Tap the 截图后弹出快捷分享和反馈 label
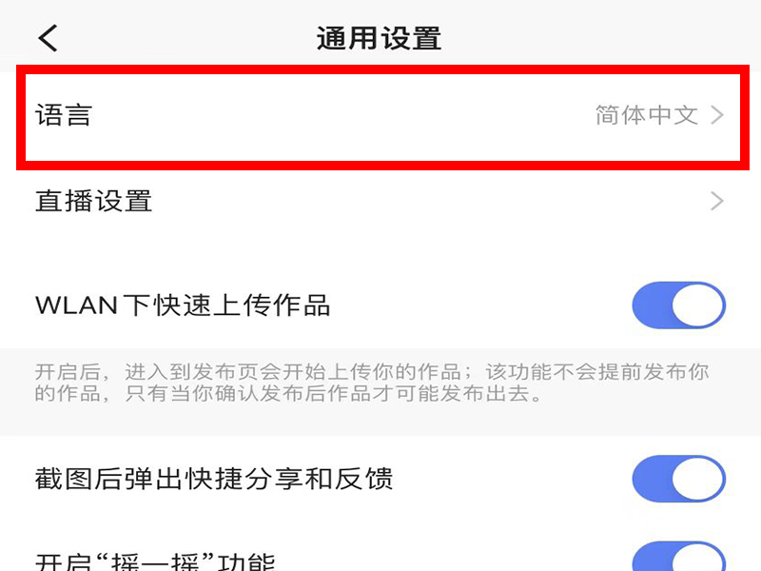The image size is (761, 571). click(x=214, y=480)
